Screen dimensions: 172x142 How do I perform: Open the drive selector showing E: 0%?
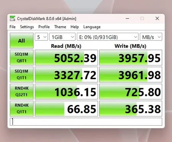coord(108,37)
